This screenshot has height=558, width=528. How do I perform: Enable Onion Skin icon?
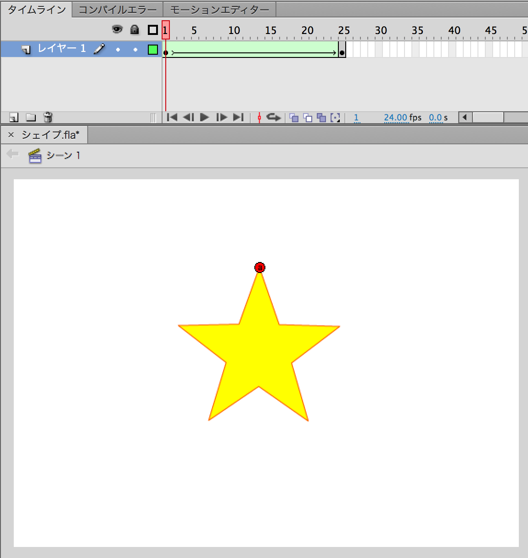(x=294, y=118)
